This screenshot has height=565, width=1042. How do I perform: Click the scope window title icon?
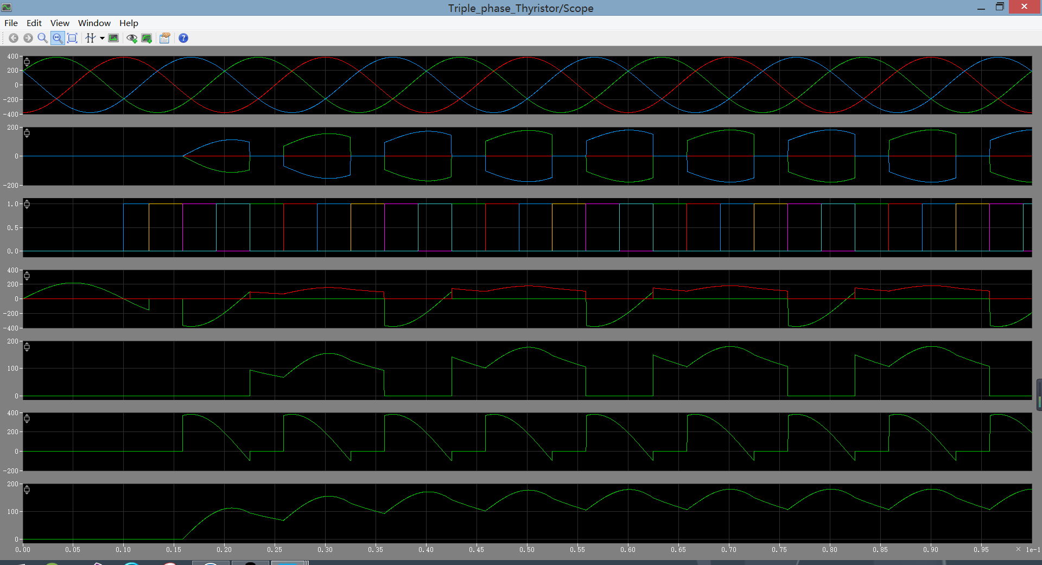coord(7,7)
